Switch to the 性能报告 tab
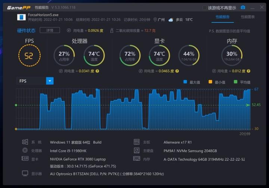Viewport: 269px width, 188px height. [223, 17]
